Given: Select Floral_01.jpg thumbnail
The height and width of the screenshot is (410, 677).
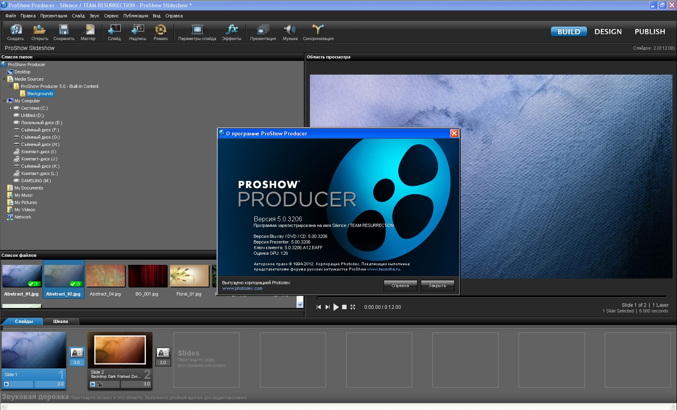Looking at the screenshot, I should (x=189, y=276).
